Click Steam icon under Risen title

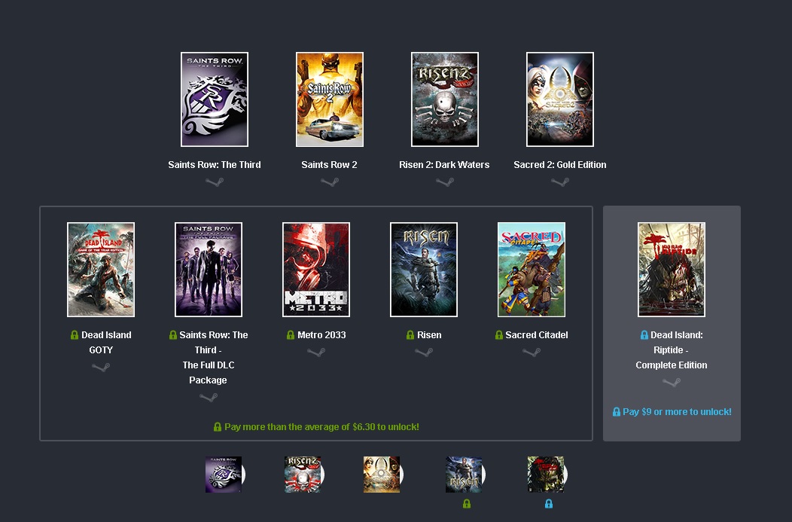[x=424, y=353]
